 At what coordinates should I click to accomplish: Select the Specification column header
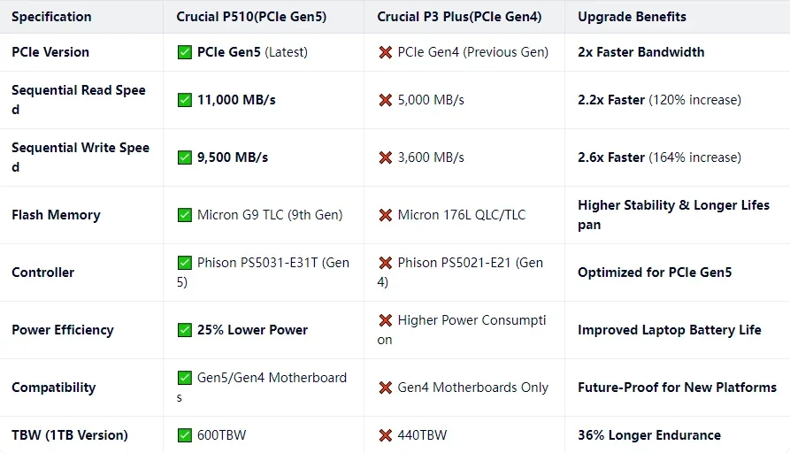click(x=51, y=17)
